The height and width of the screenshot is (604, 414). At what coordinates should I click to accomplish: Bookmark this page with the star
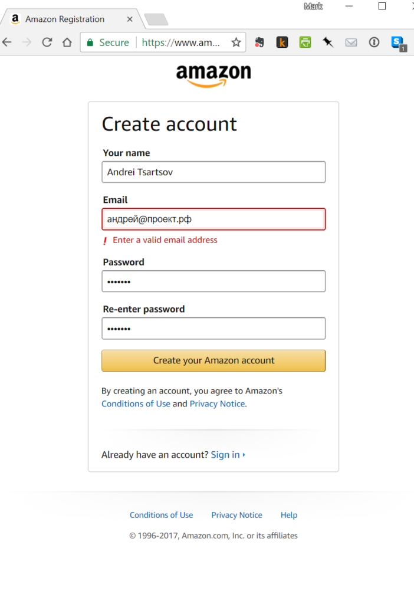(236, 42)
